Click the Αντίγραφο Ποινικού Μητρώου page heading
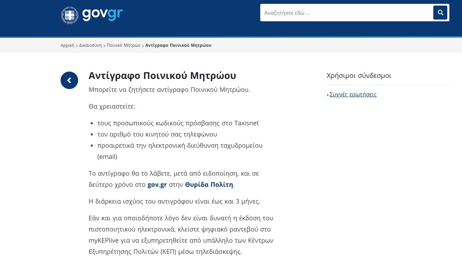 point(162,75)
